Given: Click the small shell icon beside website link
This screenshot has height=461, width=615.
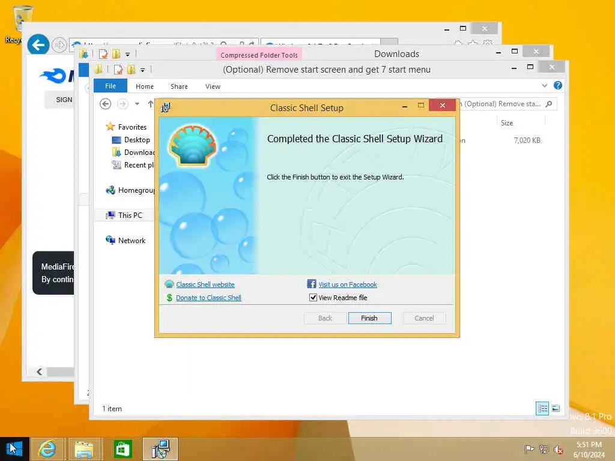Looking at the screenshot, I should pyautogui.click(x=169, y=284).
